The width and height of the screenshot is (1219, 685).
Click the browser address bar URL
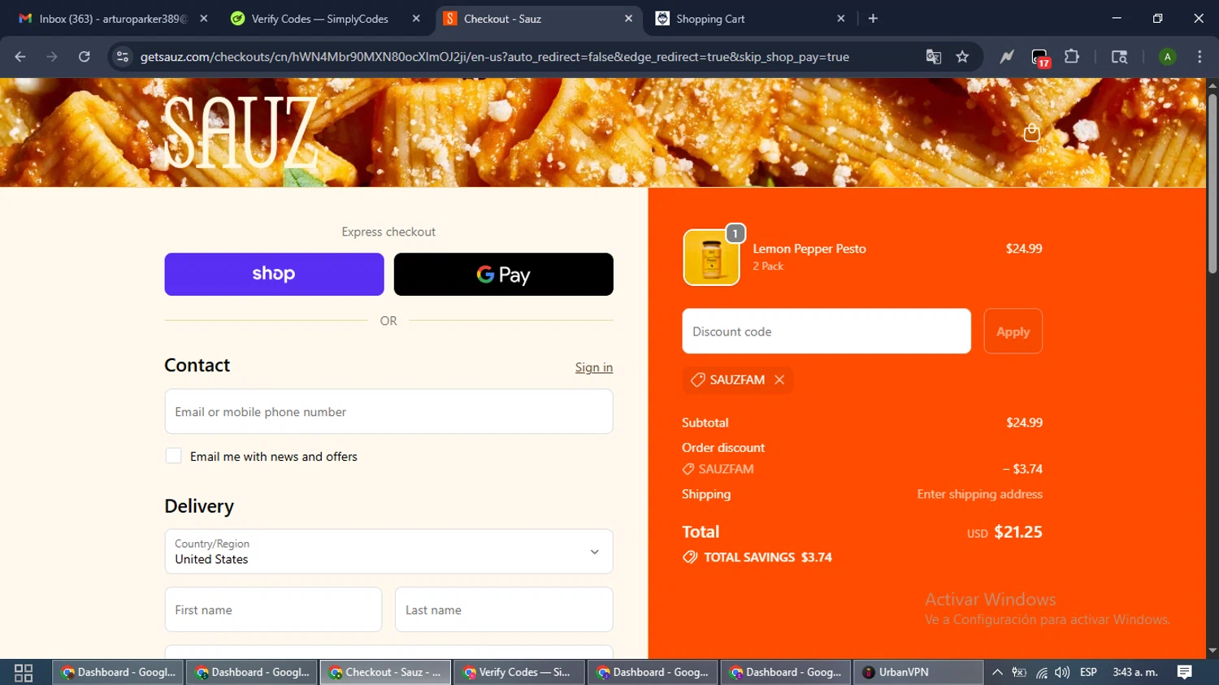[x=495, y=57]
